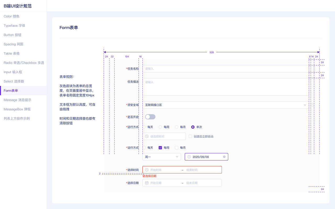Open the 互联网接口区 security zone dropdown
The width and height of the screenshot is (335, 209).
click(x=225, y=104)
